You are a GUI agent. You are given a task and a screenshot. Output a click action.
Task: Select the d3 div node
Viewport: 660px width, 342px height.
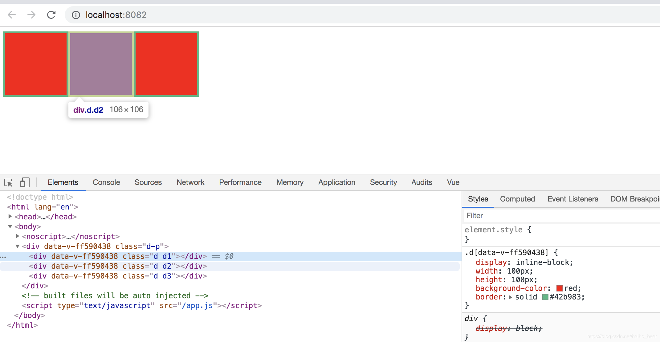118,276
